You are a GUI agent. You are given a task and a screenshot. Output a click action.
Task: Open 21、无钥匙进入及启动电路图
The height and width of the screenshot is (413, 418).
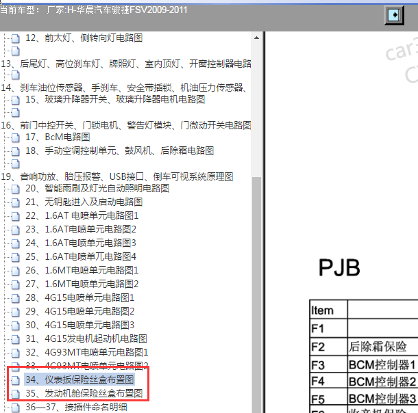pyautogui.click(x=84, y=202)
